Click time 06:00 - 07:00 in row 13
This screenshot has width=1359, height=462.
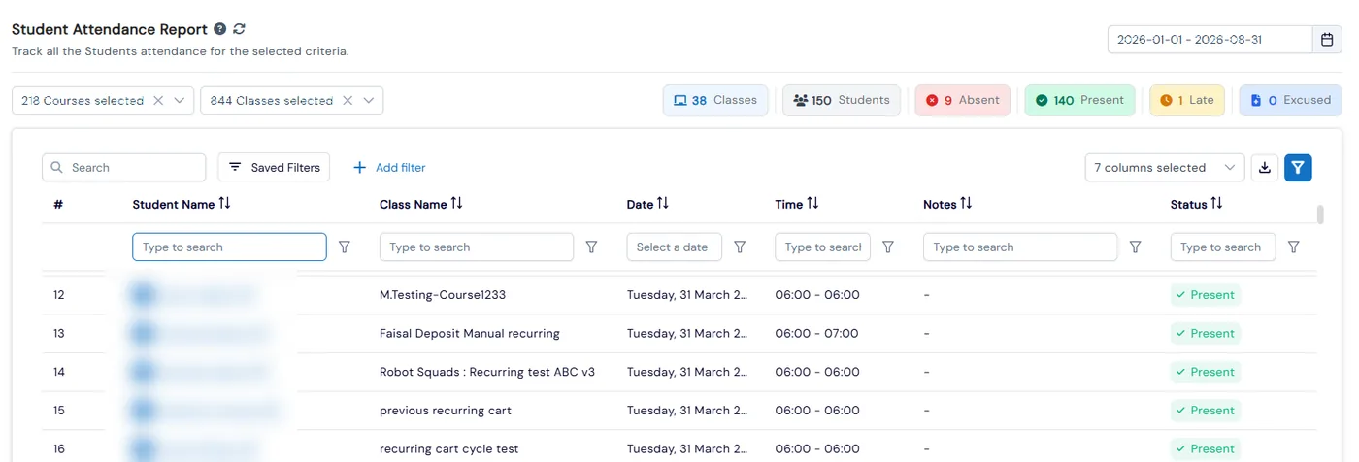[816, 334]
